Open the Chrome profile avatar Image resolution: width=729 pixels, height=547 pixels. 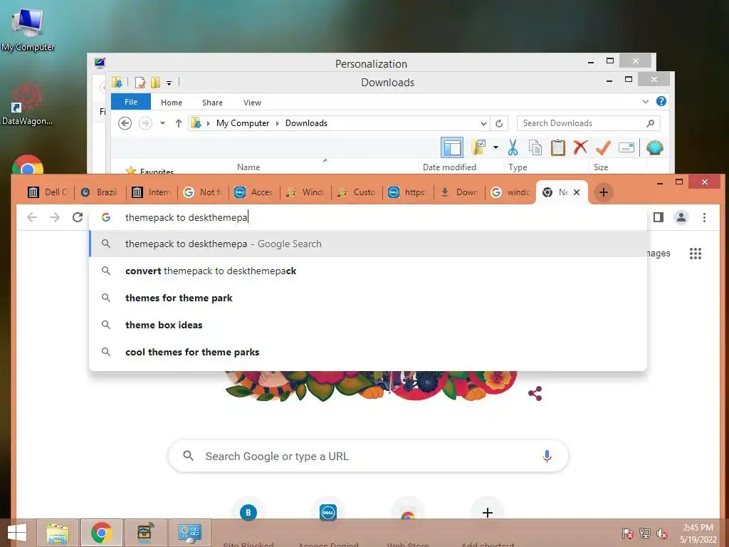tap(681, 217)
